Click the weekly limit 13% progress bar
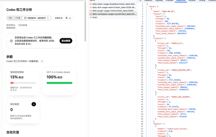216x137 pixels. tap(23, 83)
